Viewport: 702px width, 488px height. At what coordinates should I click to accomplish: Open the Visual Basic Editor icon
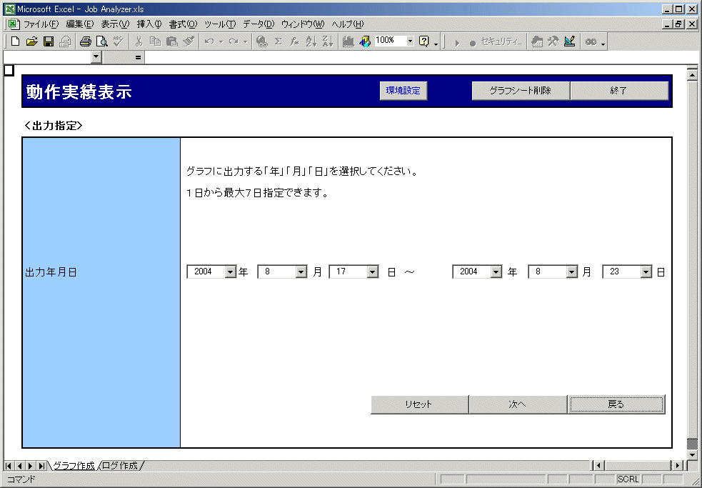(x=537, y=41)
